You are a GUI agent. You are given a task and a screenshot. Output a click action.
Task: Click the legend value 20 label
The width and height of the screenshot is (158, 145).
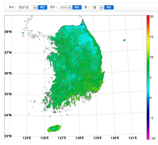pos(151,16)
